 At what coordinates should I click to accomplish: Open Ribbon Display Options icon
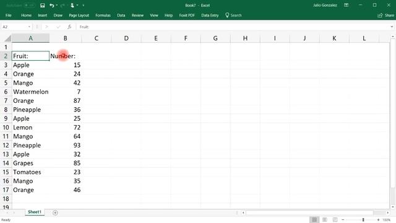pyautogui.click(x=346, y=5)
